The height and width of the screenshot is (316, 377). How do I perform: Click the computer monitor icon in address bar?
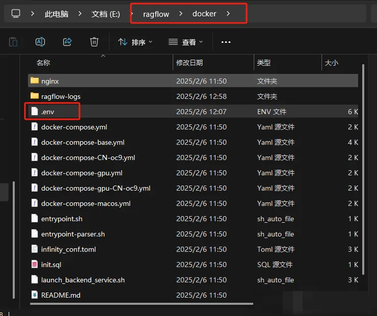[x=16, y=13]
